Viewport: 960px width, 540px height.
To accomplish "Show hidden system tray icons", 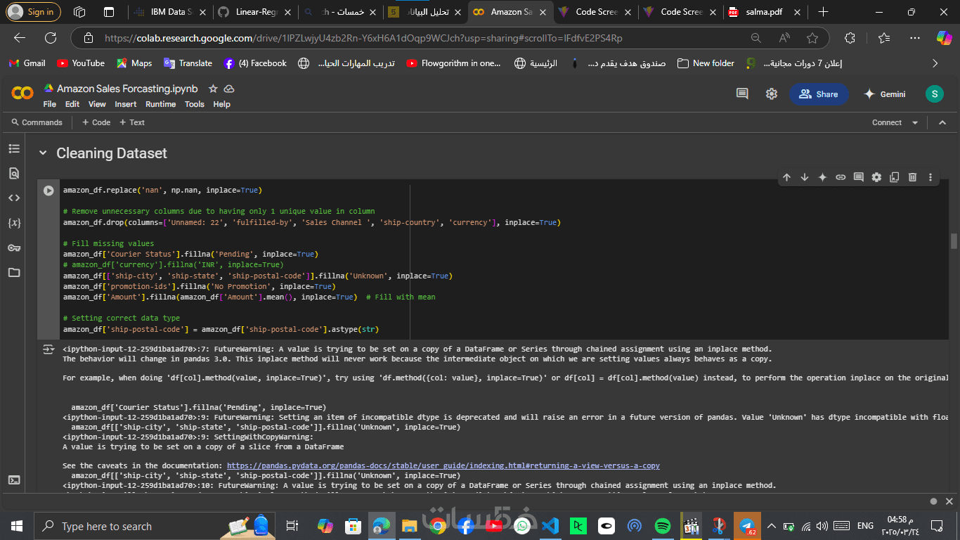I will click(771, 526).
